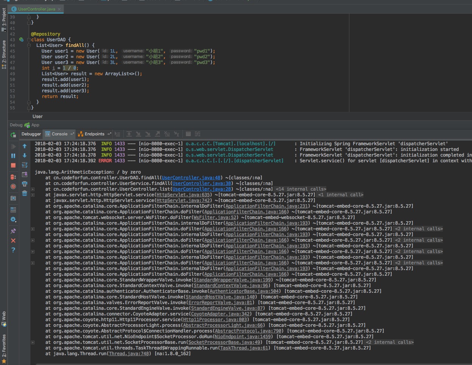Click the Step Over icon
Viewport: 472px width, 365px height.
129,134
